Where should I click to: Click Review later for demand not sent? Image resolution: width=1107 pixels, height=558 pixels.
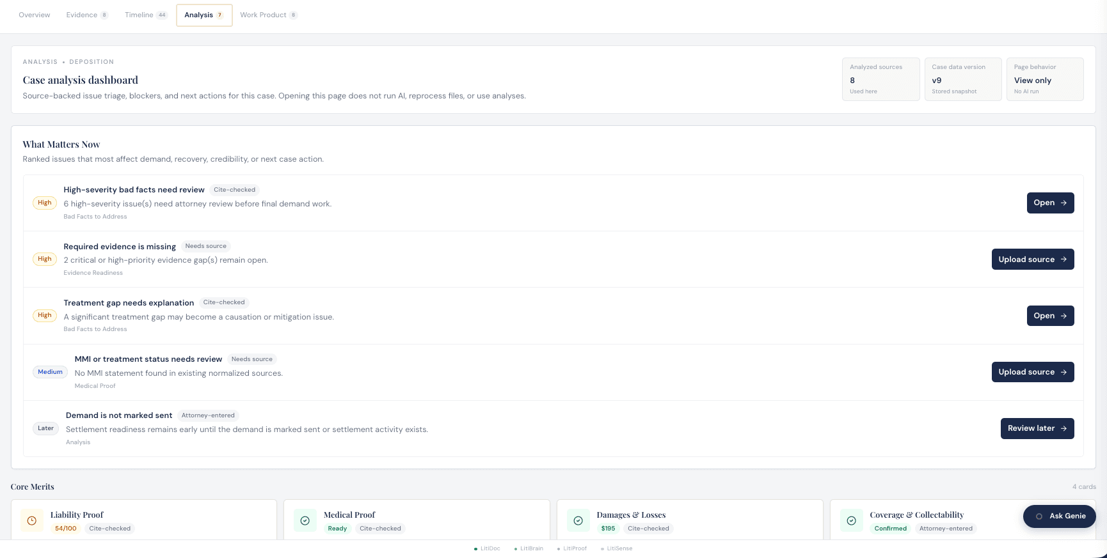tap(1037, 428)
